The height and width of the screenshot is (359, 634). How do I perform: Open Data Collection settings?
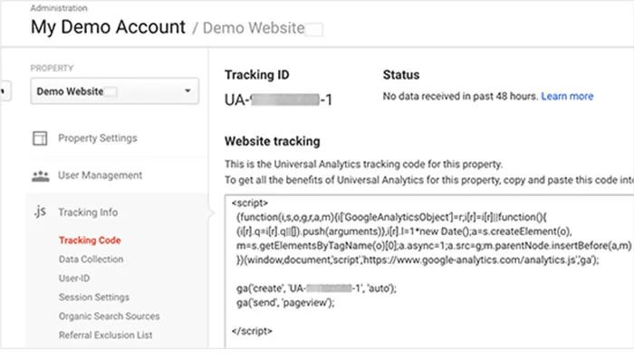91,260
